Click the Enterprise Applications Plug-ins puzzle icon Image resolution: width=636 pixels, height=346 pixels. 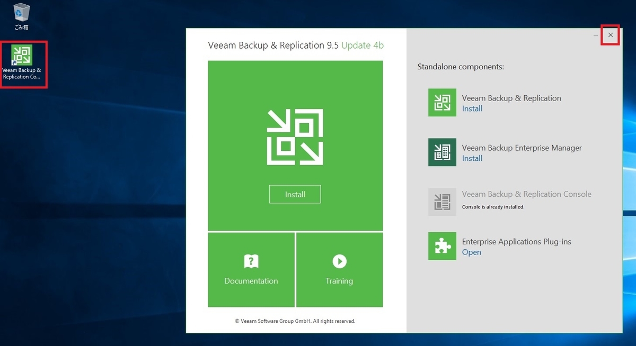442,246
